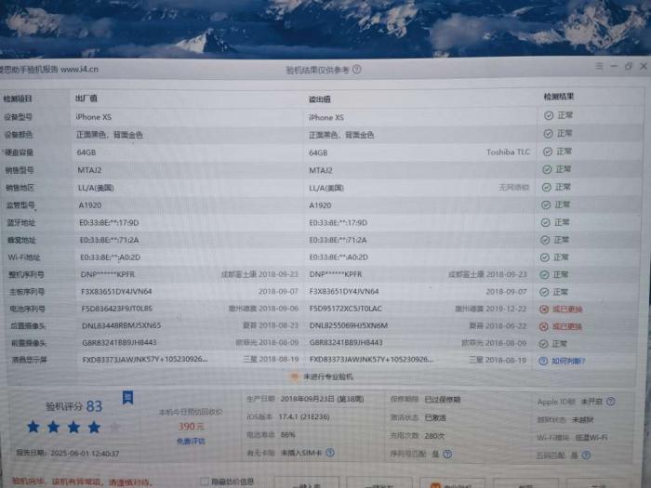
Task: Click read Wi-Fi address E0:33:8E:**:A0:2D
Action: click(339, 257)
